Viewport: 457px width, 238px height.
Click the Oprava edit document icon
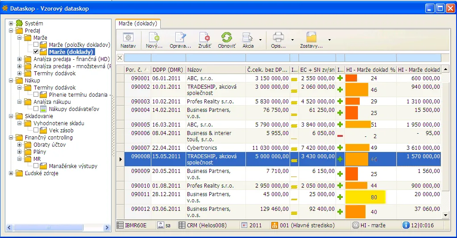(180, 37)
